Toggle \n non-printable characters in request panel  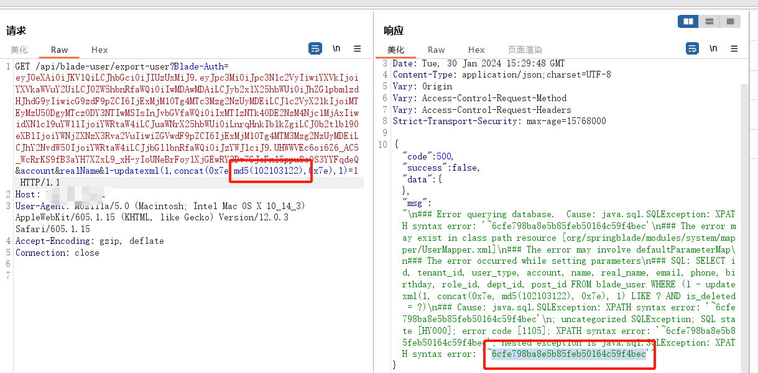pos(336,48)
